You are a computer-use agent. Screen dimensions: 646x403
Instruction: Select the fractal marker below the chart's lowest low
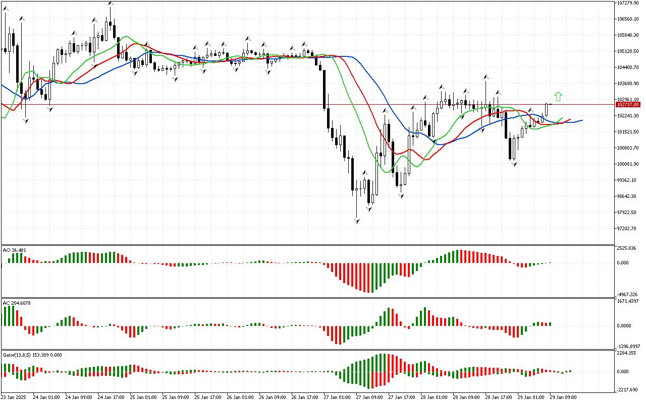coord(357,221)
